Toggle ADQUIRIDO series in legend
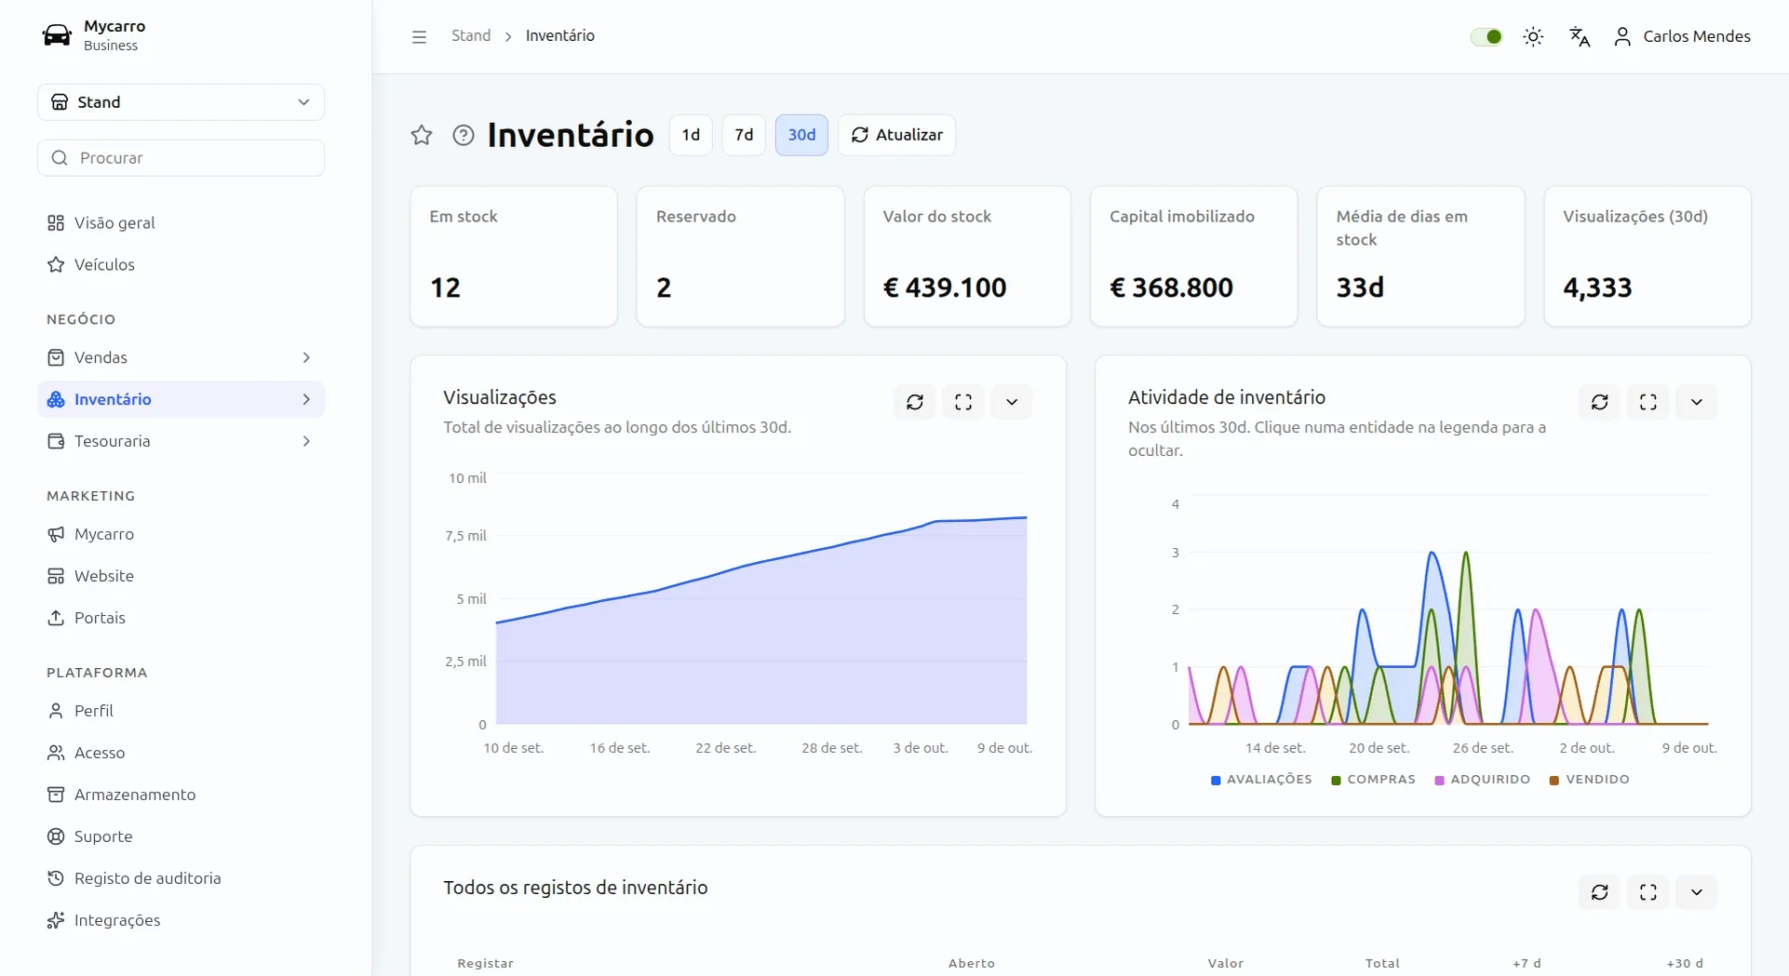 coord(1482,780)
